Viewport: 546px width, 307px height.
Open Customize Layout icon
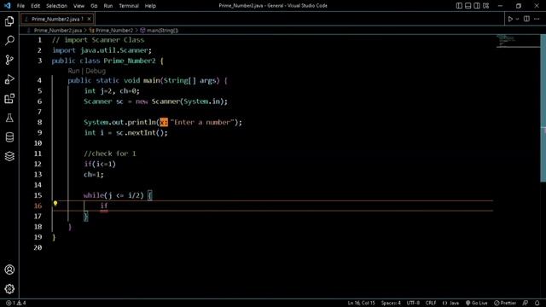click(x=485, y=6)
